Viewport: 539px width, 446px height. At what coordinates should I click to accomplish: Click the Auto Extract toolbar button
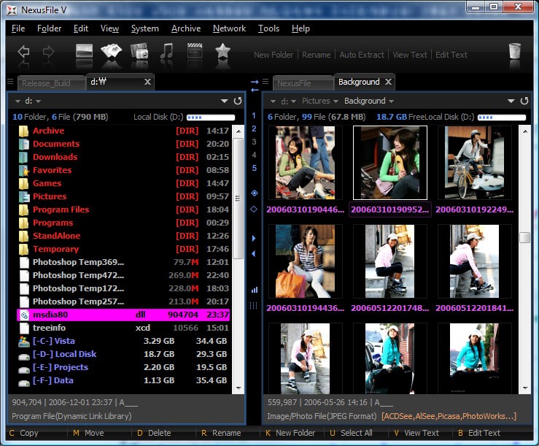click(x=361, y=55)
